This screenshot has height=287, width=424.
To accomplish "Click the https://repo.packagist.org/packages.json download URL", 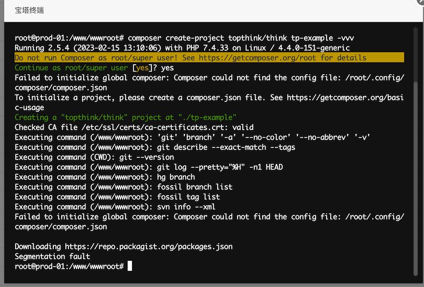I will (149, 247).
